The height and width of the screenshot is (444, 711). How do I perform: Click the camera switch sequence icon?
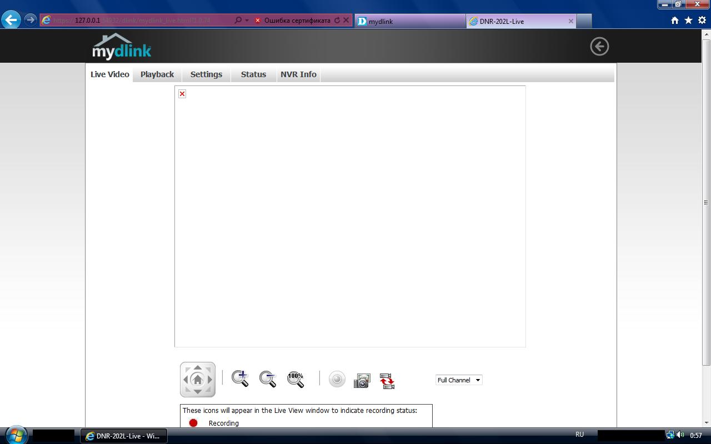coord(387,381)
